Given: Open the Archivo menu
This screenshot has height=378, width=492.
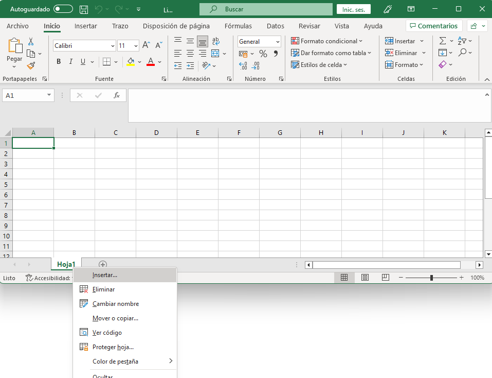Looking at the screenshot, I should pos(17,26).
